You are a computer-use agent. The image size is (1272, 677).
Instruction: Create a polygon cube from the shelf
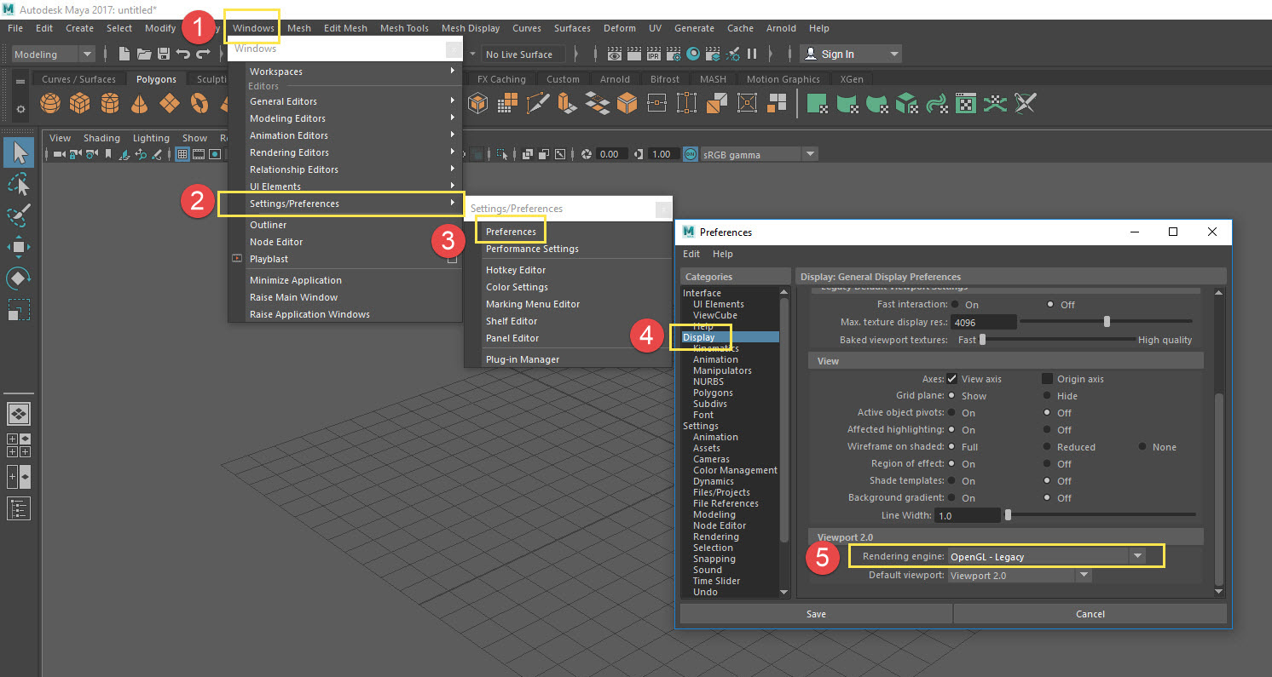click(80, 104)
